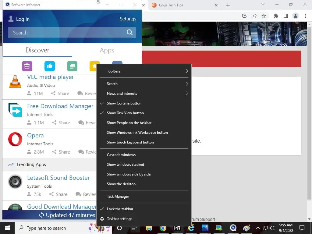Open Taskbar settings
312x234 pixels.
(x=144, y=219)
